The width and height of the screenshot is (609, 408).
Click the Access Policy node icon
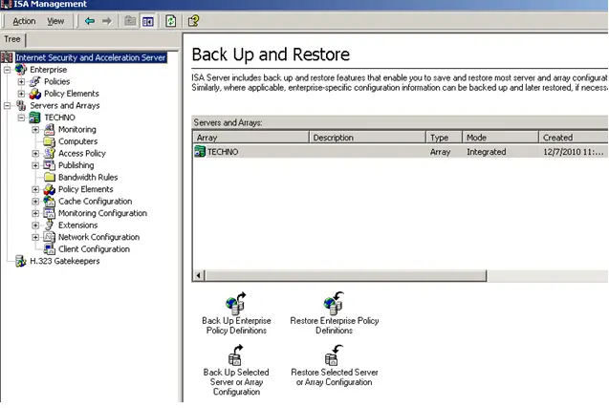click(x=50, y=153)
